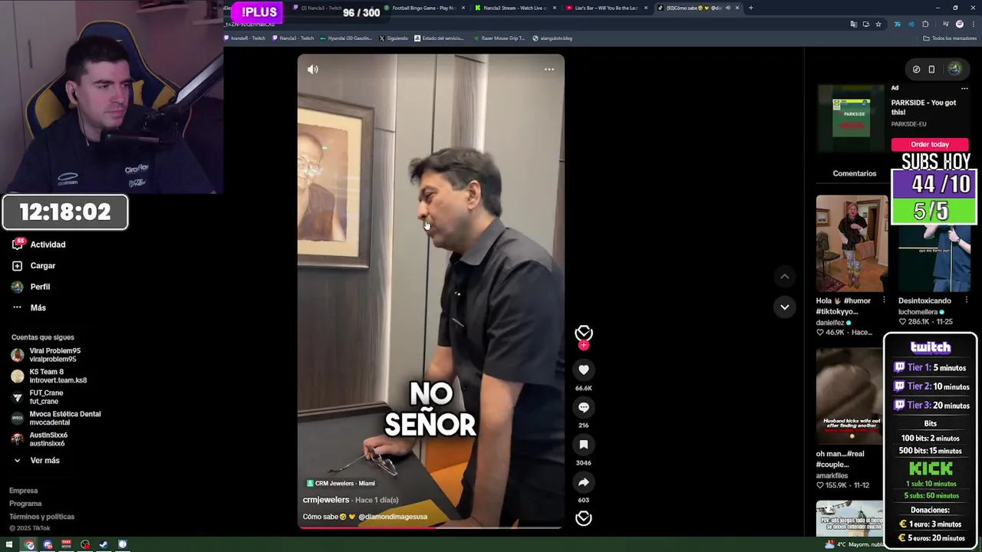Open the crmjewelers creator avatar

tap(584, 332)
